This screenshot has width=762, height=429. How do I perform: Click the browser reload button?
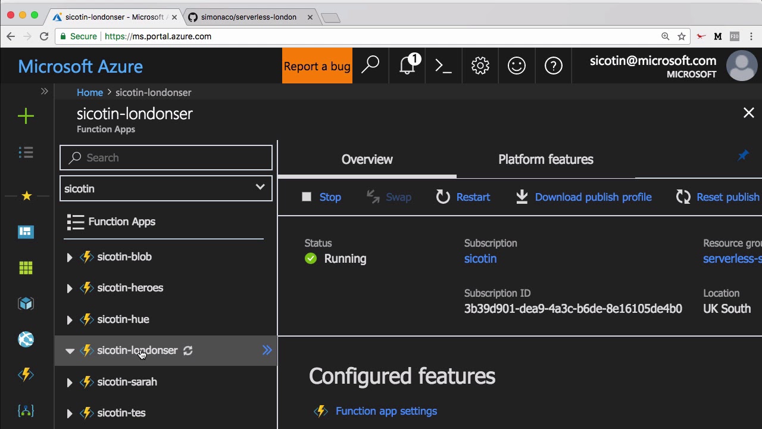click(x=44, y=36)
